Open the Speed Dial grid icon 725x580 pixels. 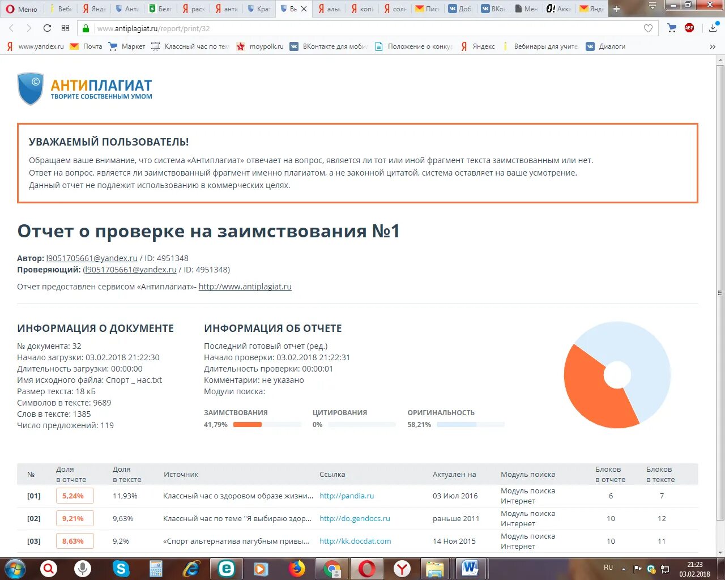click(x=65, y=28)
